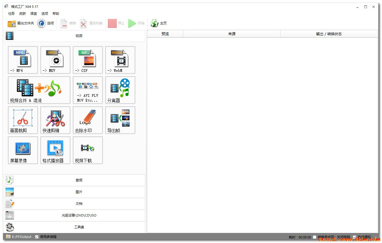
Task: Select the -> MP4 conversion icon
Action: tap(23, 60)
